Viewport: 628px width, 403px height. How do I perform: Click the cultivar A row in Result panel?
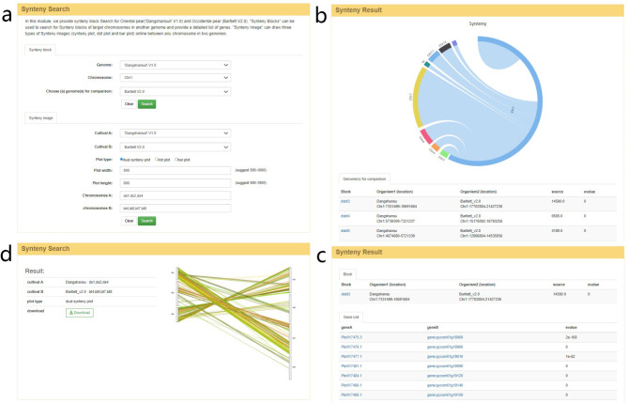coord(90,283)
